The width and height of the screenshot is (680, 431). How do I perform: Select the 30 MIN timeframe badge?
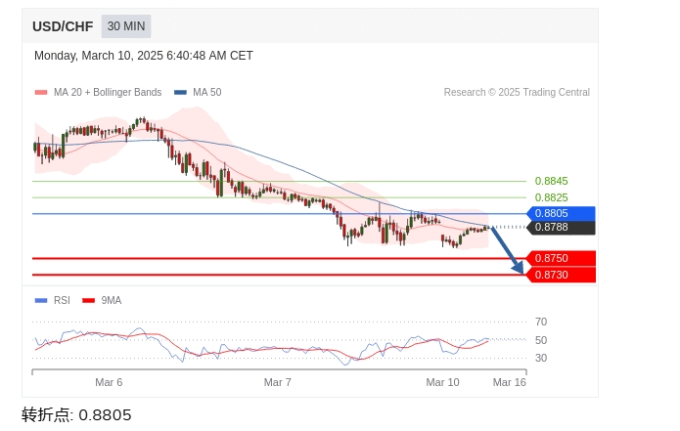126,26
